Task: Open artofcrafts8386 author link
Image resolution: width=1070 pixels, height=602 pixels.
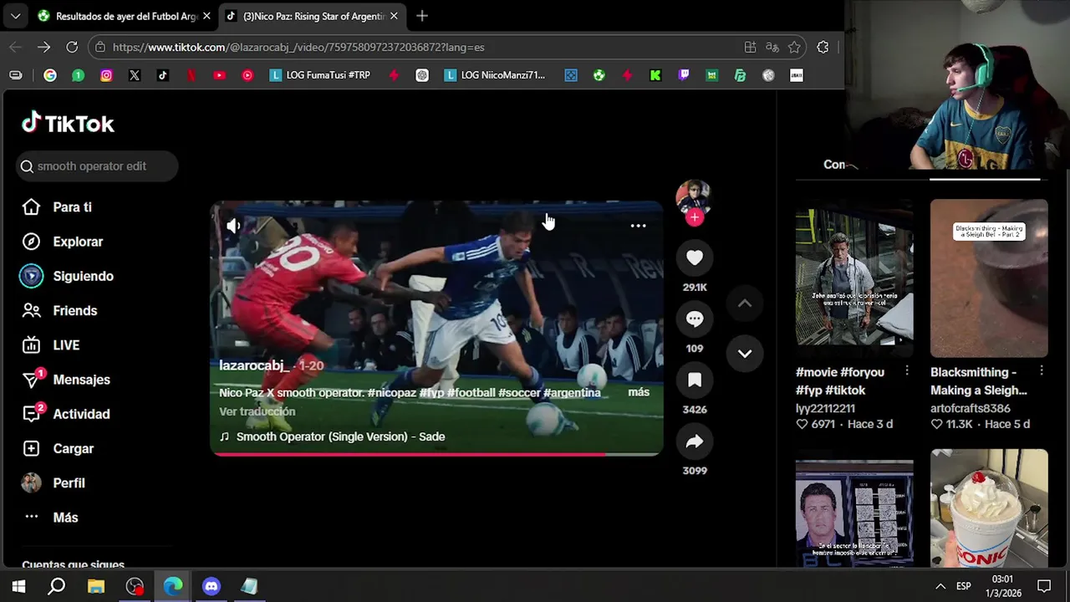Action: tap(971, 408)
